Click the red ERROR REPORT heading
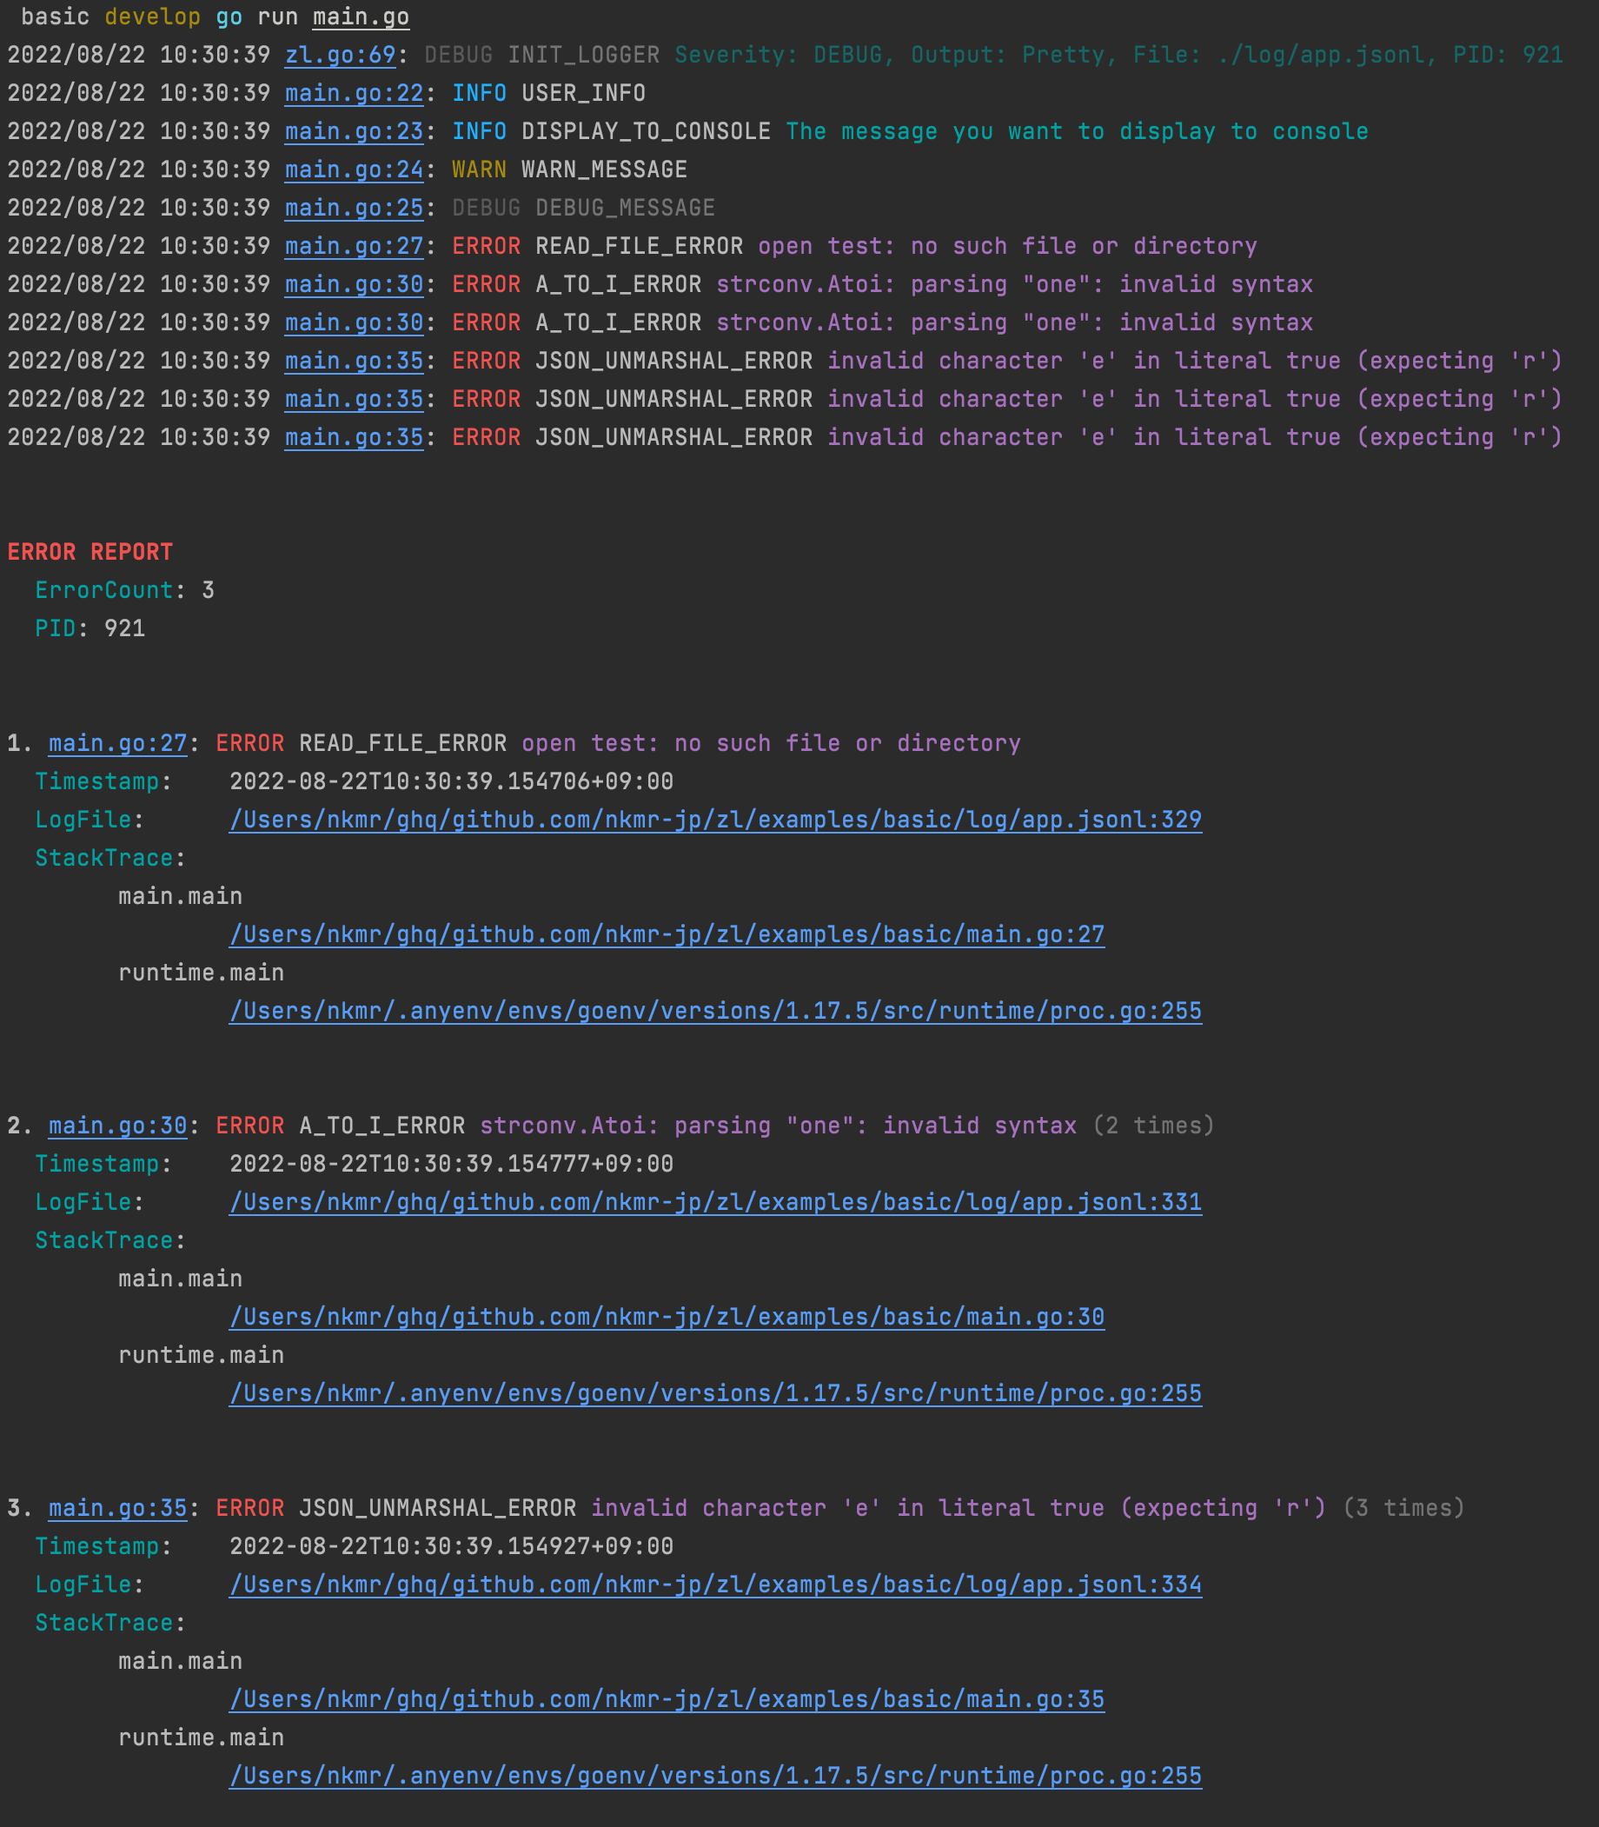This screenshot has width=1599, height=1827. tap(90, 552)
